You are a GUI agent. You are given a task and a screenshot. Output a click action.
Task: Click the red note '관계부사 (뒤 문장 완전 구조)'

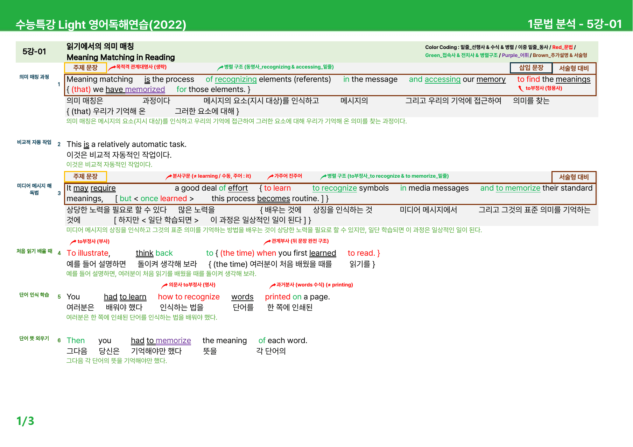300,241
